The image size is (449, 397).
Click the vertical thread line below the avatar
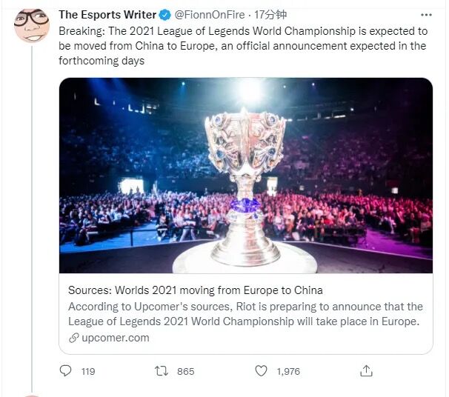point(31,222)
